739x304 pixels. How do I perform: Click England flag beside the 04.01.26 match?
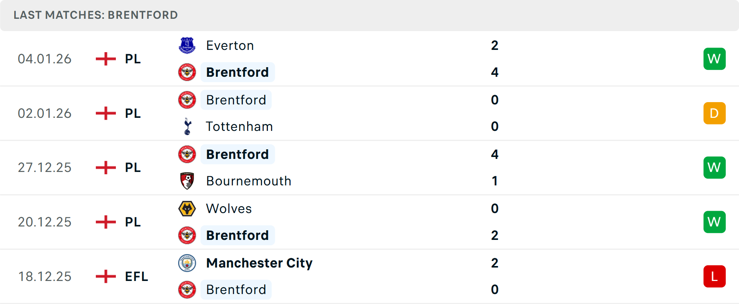click(x=106, y=59)
